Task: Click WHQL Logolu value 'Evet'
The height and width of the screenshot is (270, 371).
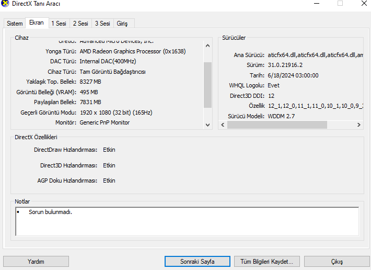Action: [x=273, y=85]
